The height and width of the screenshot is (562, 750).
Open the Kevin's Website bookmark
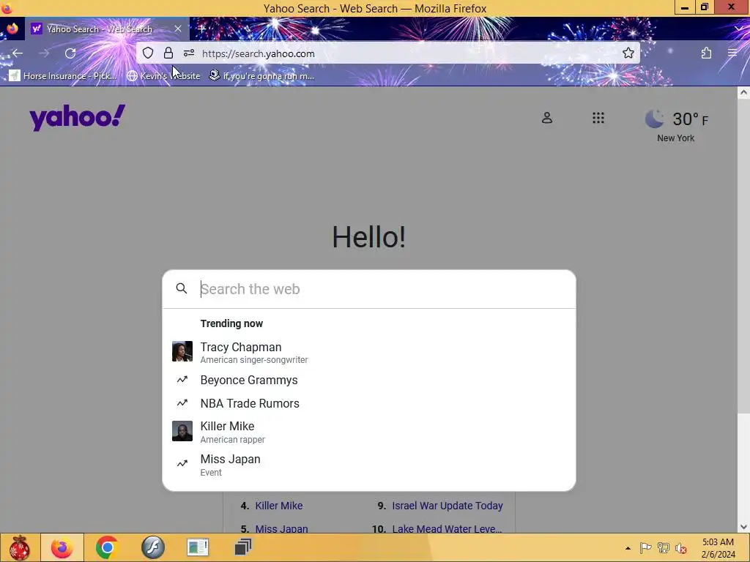tap(163, 76)
